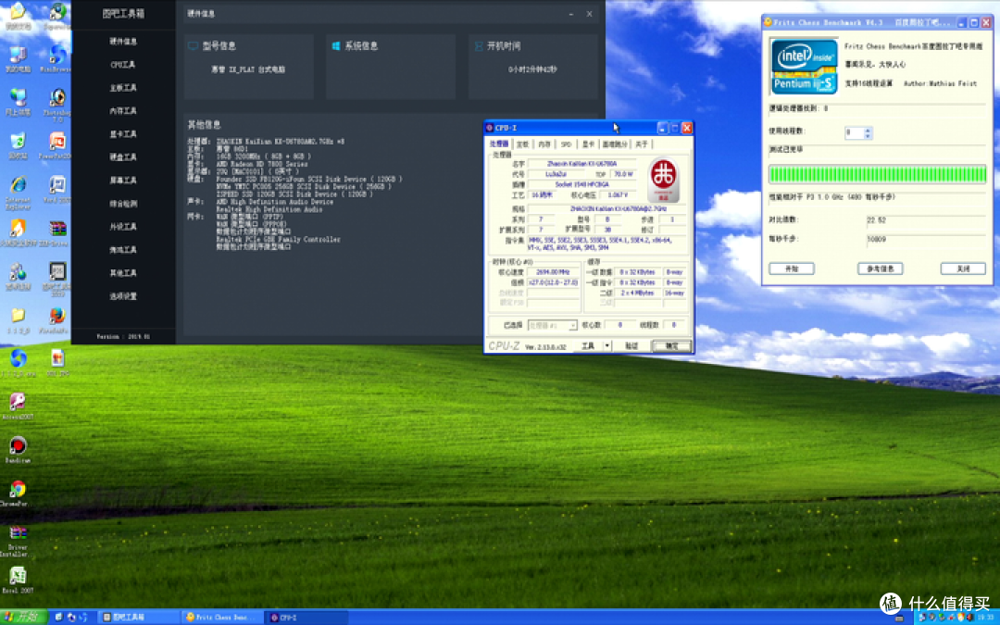The width and height of the screenshot is (1000, 625).
Task: Click CPU name field Zhaoxin KaiXian in CPU-Z
Action: (581, 164)
